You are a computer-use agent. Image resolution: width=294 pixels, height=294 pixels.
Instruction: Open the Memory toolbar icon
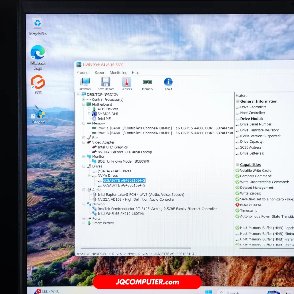click(147, 83)
